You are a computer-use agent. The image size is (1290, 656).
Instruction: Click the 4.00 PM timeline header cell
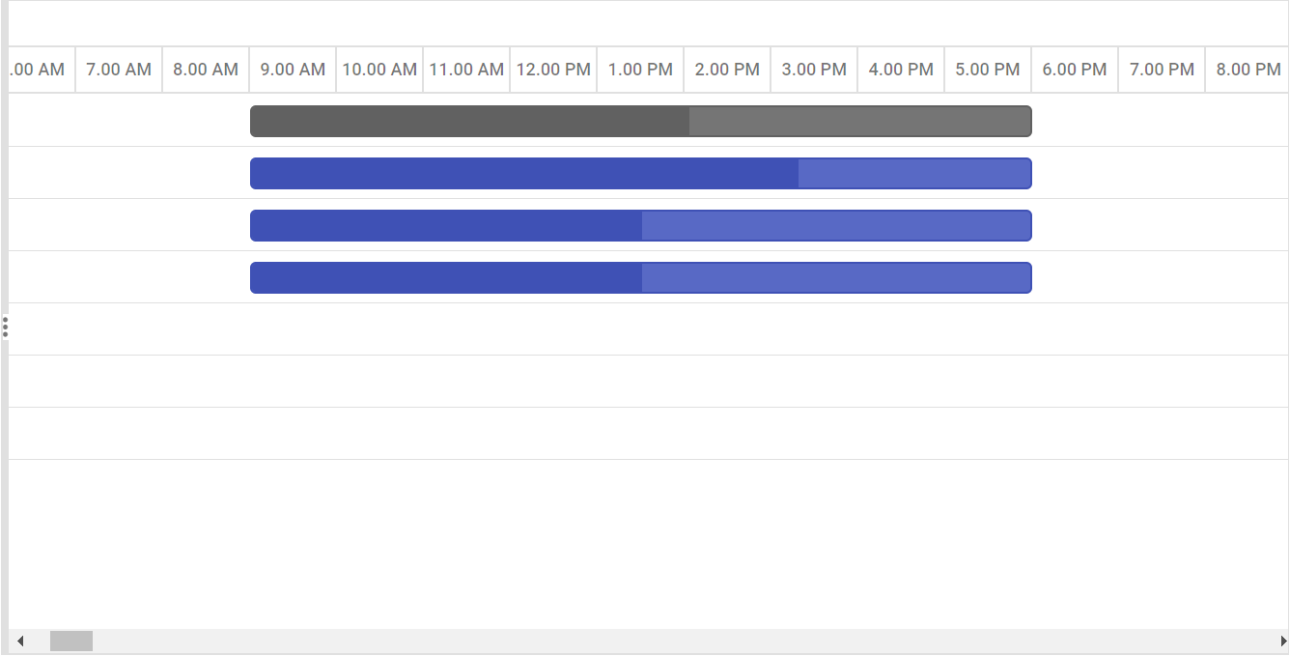point(901,70)
